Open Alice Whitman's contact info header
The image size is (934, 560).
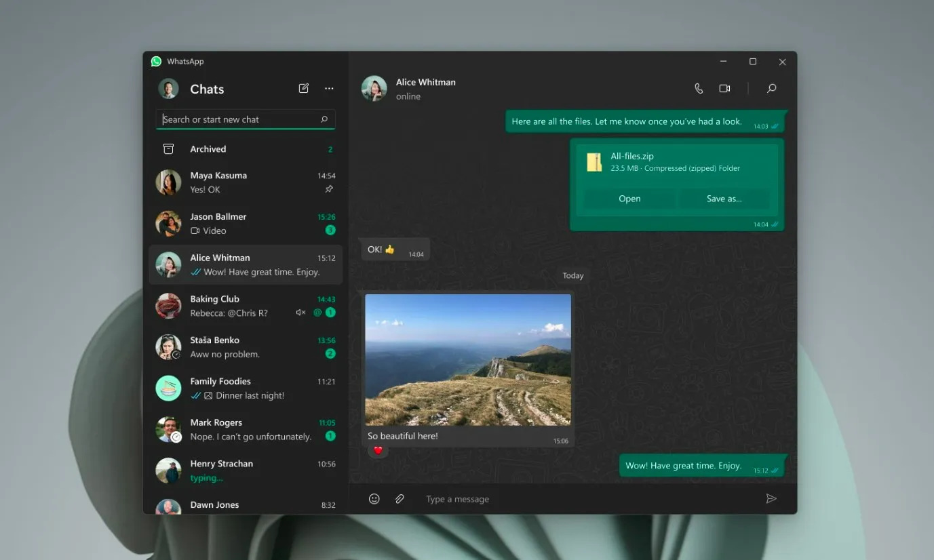coord(425,88)
